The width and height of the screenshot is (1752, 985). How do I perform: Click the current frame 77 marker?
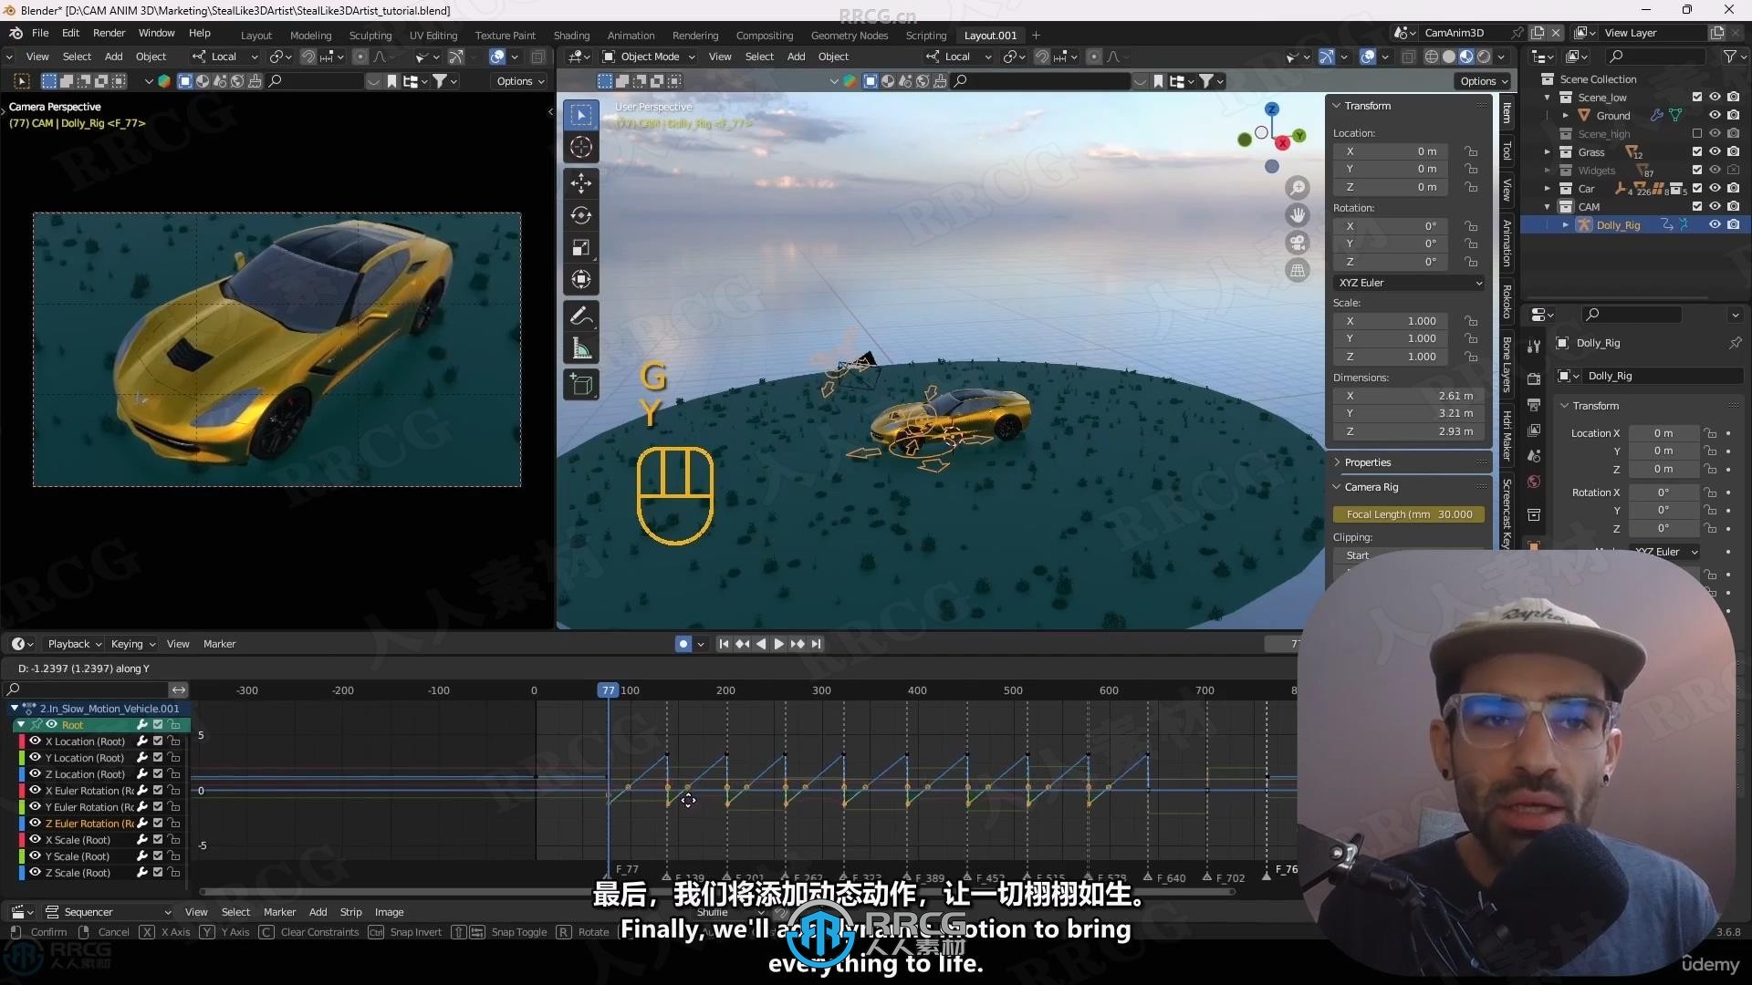click(608, 690)
